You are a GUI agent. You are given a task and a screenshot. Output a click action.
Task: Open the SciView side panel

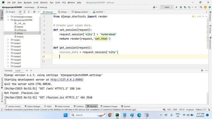point(210,29)
